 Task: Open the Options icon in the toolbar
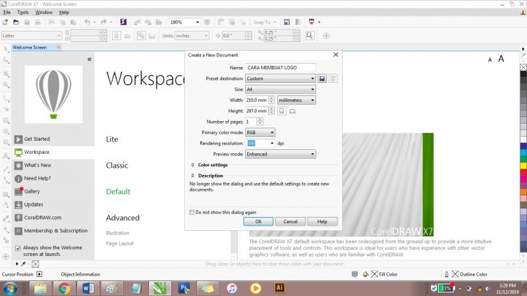coord(298,22)
